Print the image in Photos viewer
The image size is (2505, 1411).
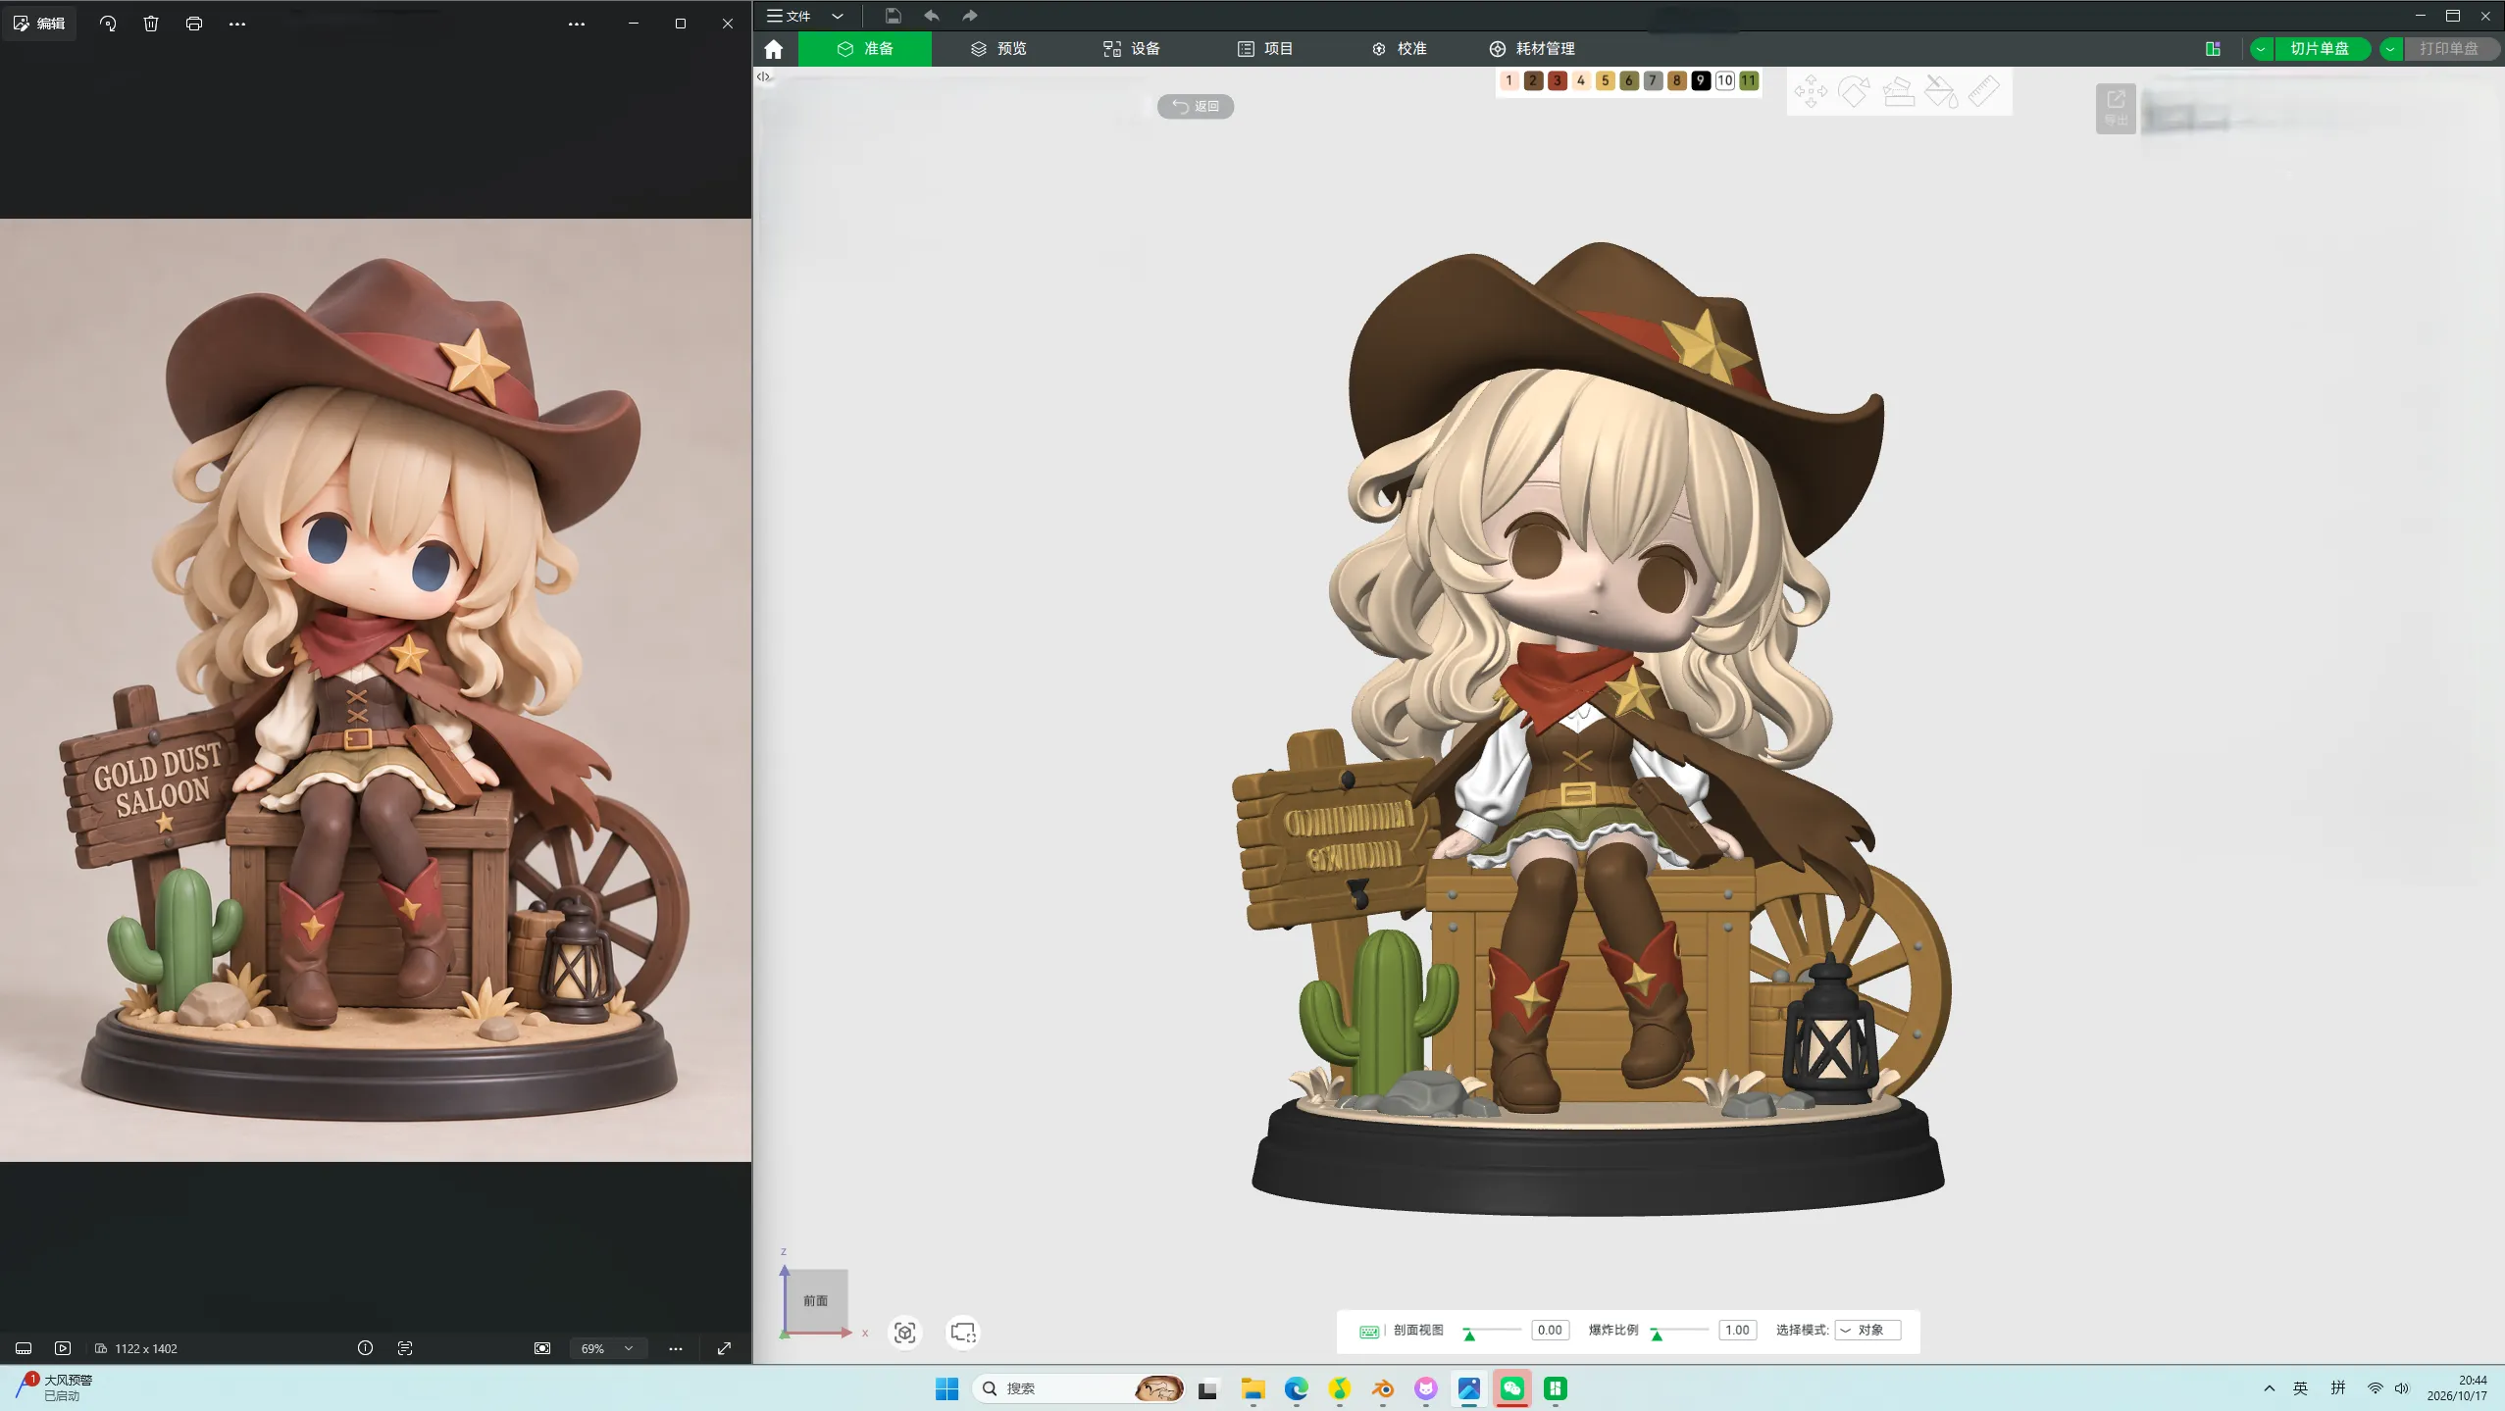[x=194, y=24]
